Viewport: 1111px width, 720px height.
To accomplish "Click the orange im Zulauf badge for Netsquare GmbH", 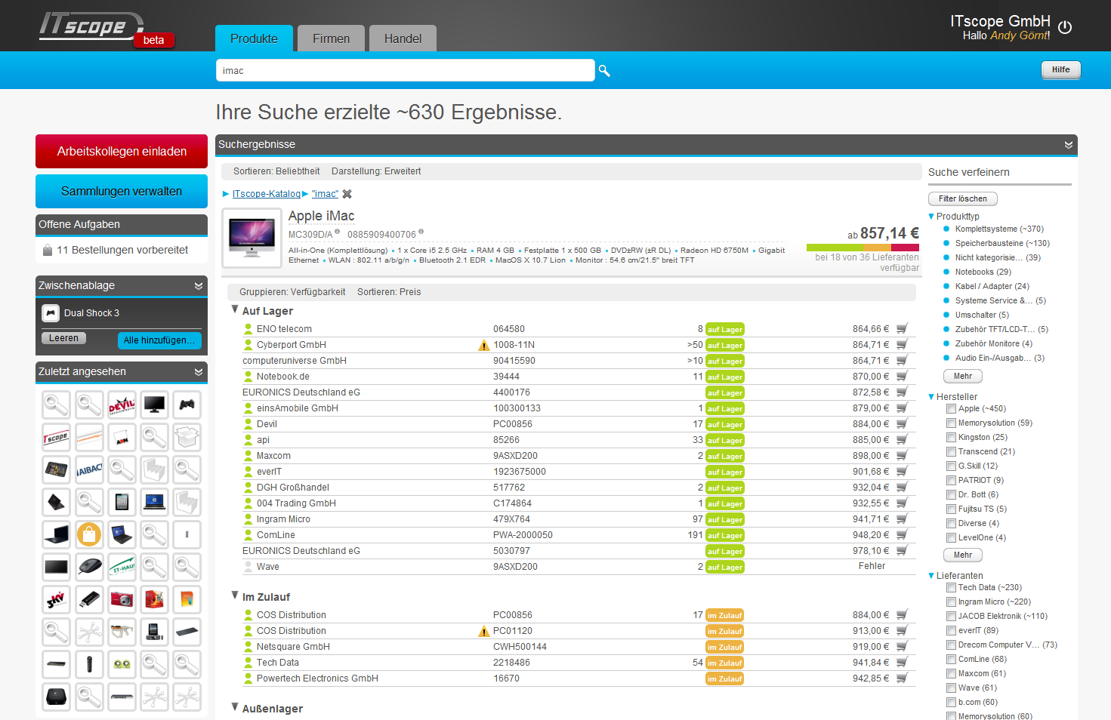I will click(x=724, y=648).
